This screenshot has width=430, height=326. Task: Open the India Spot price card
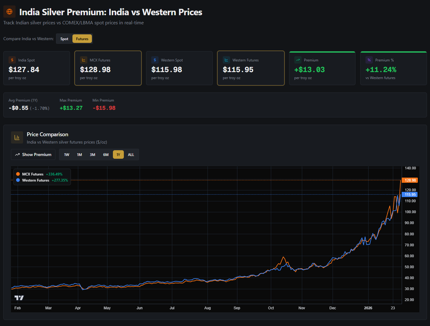(37, 68)
